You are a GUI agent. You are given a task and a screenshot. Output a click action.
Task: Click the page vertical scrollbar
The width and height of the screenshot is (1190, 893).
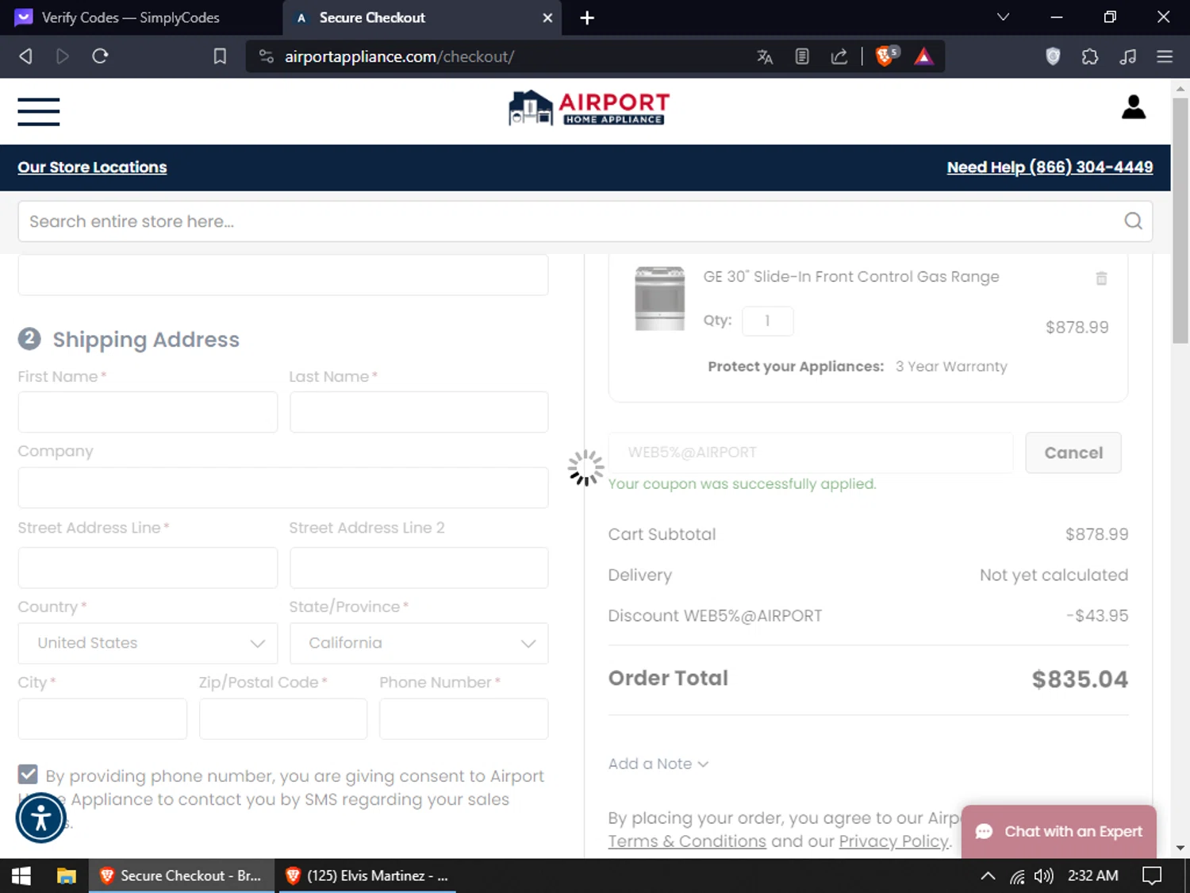[x=1180, y=220]
